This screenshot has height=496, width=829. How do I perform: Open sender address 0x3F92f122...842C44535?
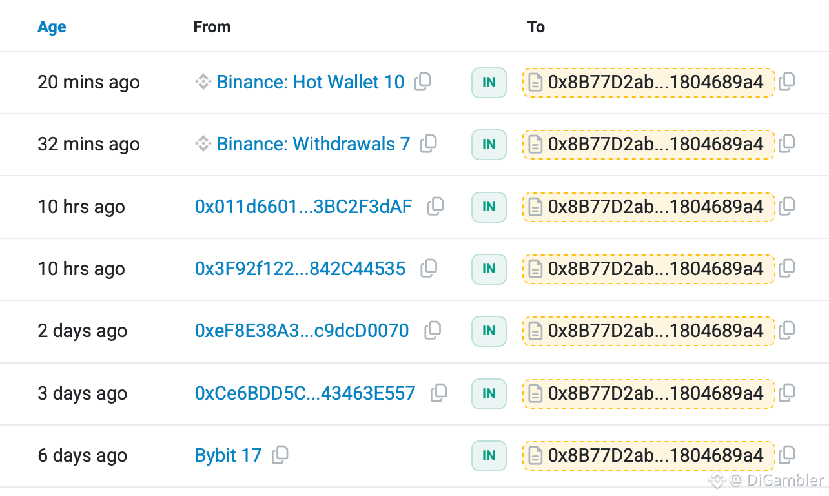pyautogui.click(x=300, y=269)
